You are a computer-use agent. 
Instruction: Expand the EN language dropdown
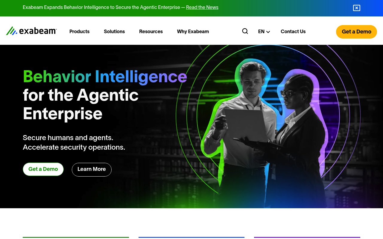click(x=264, y=32)
